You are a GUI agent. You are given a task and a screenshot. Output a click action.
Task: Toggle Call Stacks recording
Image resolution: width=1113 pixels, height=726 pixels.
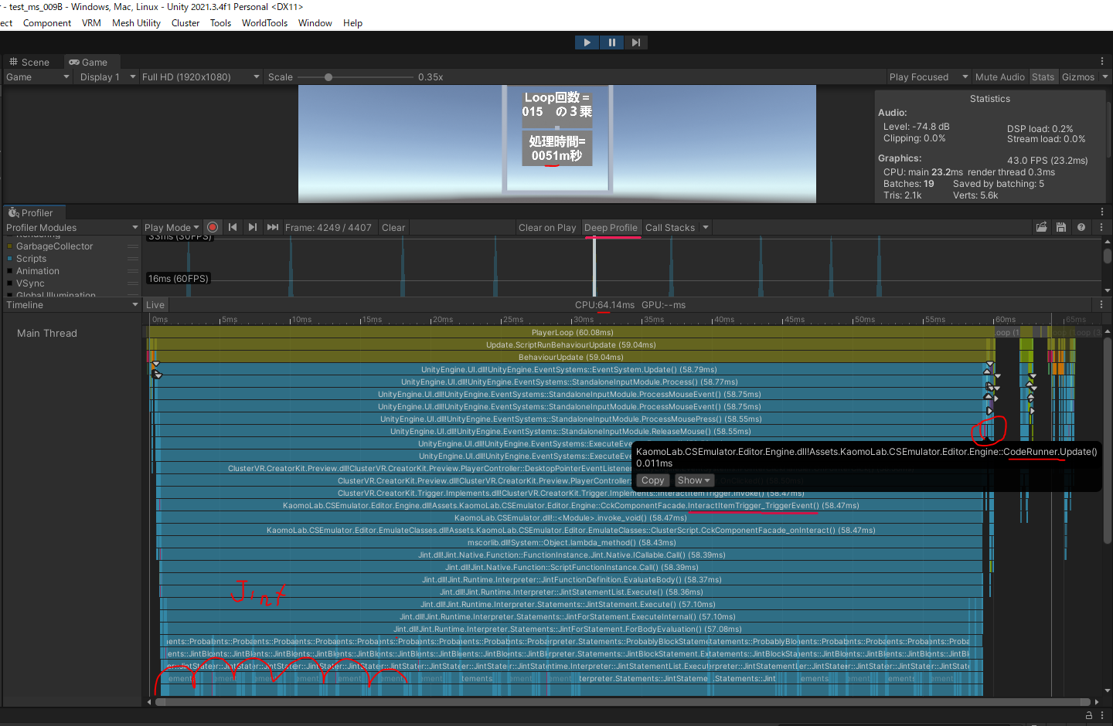pos(670,227)
